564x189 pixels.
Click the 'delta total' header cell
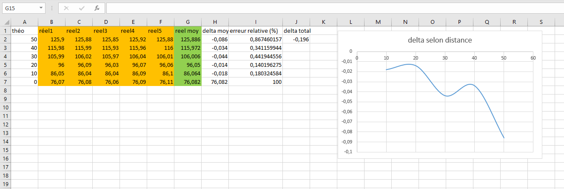pyautogui.click(x=296, y=31)
